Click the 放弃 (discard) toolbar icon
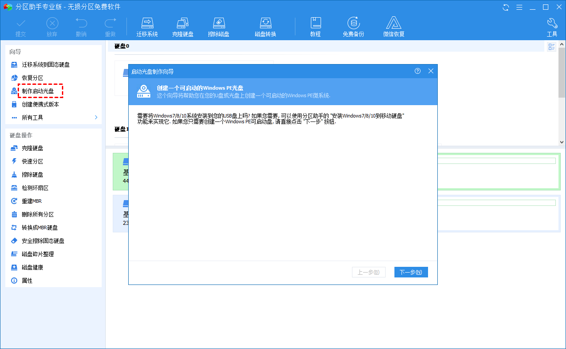 tap(52, 27)
